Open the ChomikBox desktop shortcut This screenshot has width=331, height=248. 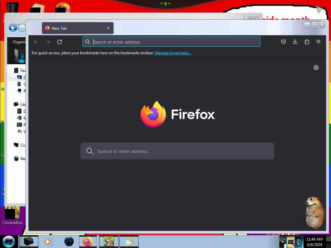(13, 216)
